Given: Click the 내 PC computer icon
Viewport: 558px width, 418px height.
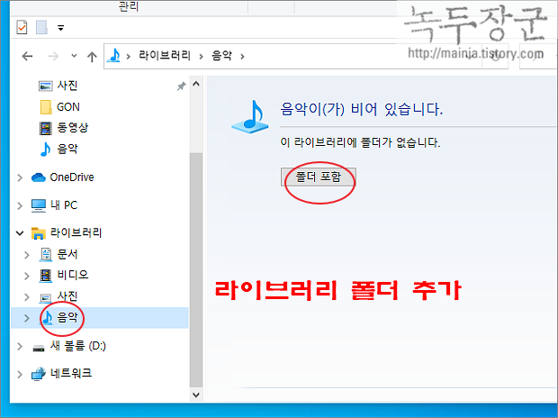Looking at the screenshot, I should pos(39,205).
